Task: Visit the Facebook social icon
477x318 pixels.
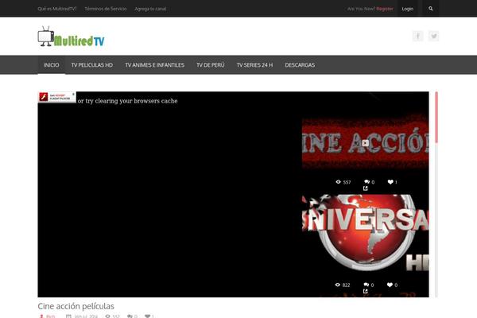Action: [418, 36]
